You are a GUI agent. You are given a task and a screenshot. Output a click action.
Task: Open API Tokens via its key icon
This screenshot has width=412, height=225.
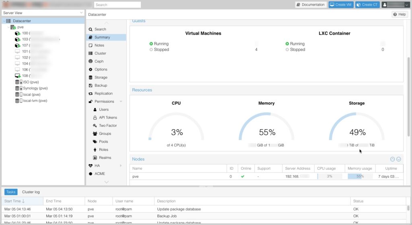pyautogui.click(x=95, y=118)
